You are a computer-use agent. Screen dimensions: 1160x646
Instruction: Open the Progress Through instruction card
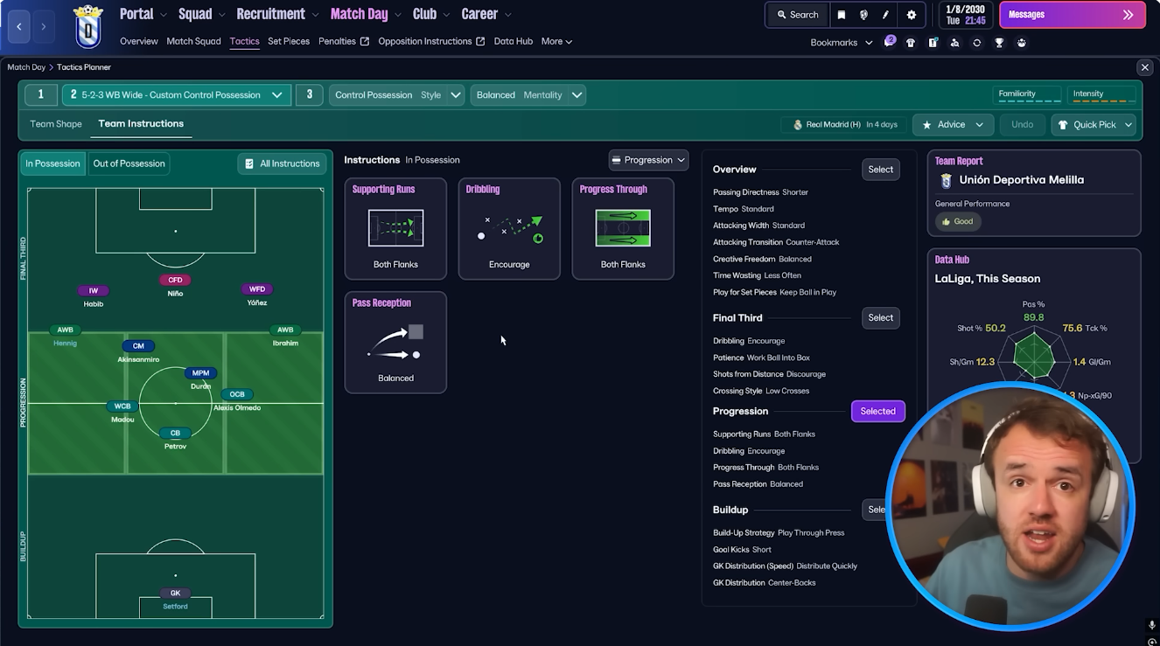[x=623, y=229]
